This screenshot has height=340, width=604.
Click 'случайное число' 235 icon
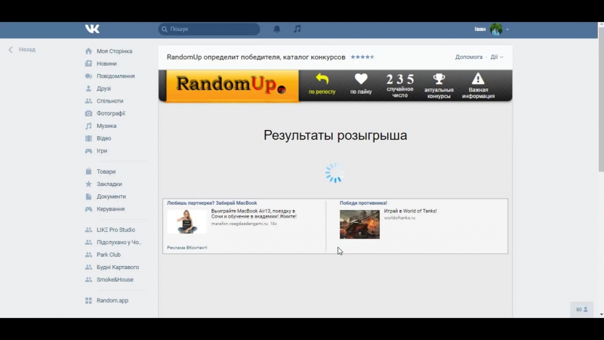click(x=400, y=79)
